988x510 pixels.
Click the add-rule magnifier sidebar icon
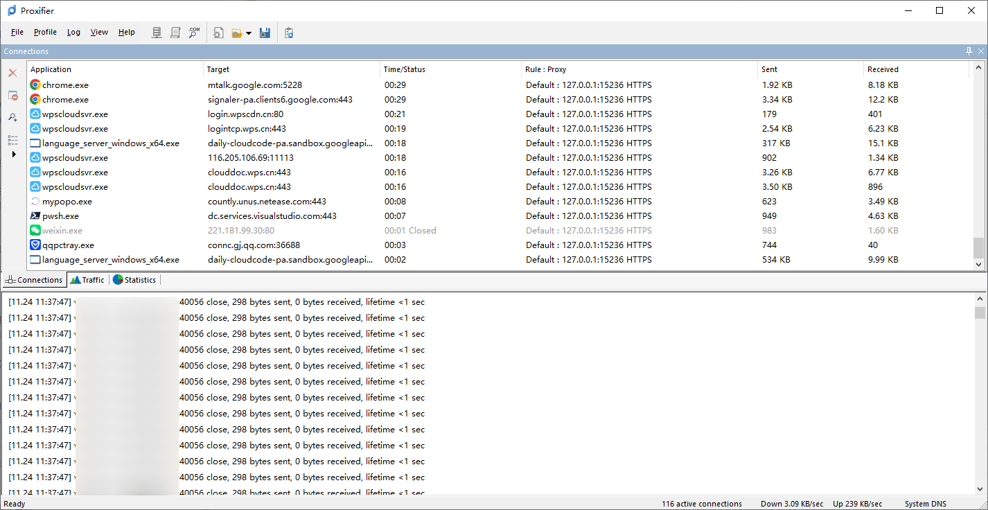point(12,118)
